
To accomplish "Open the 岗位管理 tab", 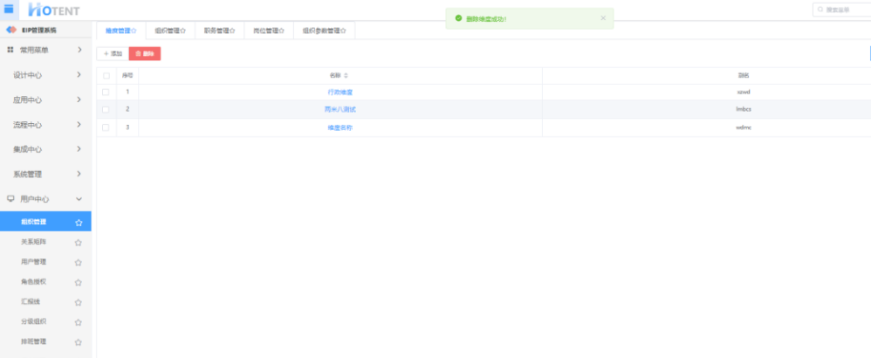I will pos(268,31).
